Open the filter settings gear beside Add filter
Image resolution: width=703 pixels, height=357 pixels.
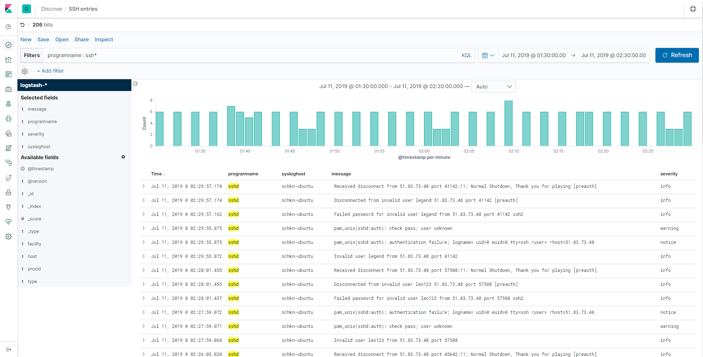click(24, 71)
